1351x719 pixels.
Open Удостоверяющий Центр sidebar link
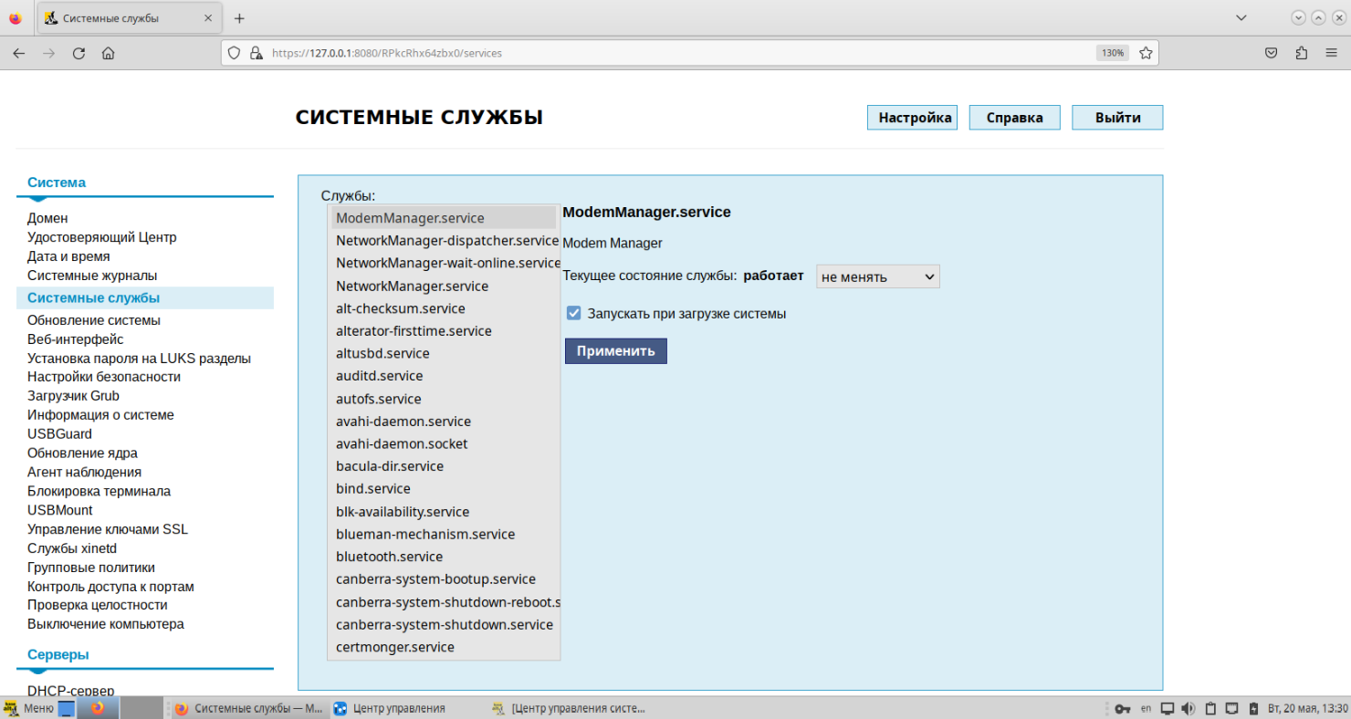tap(102, 237)
